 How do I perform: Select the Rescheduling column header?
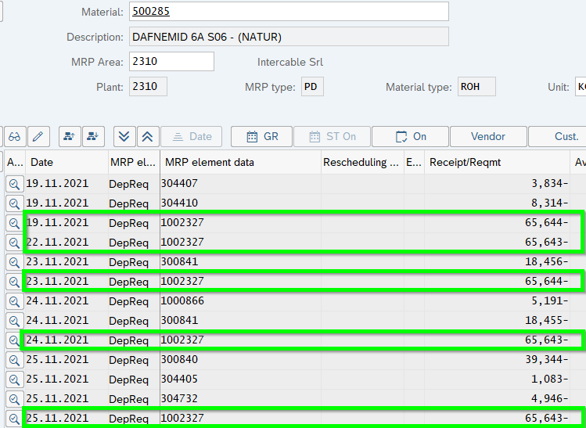pyautogui.click(x=361, y=162)
